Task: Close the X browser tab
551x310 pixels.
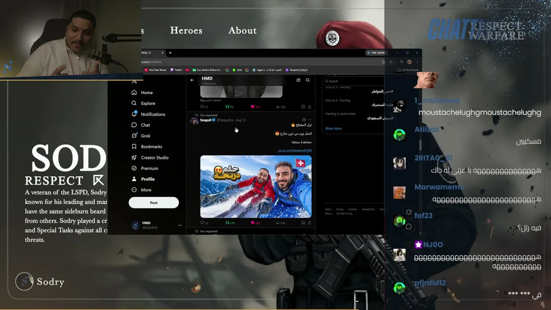Action: tap(162, 53)
